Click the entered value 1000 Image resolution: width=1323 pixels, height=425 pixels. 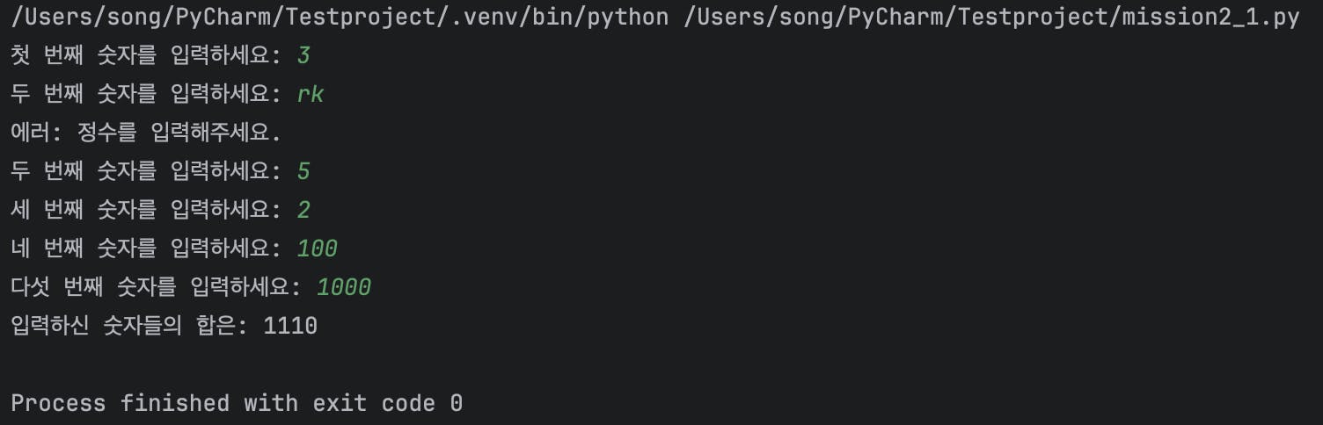click(344, 287)
